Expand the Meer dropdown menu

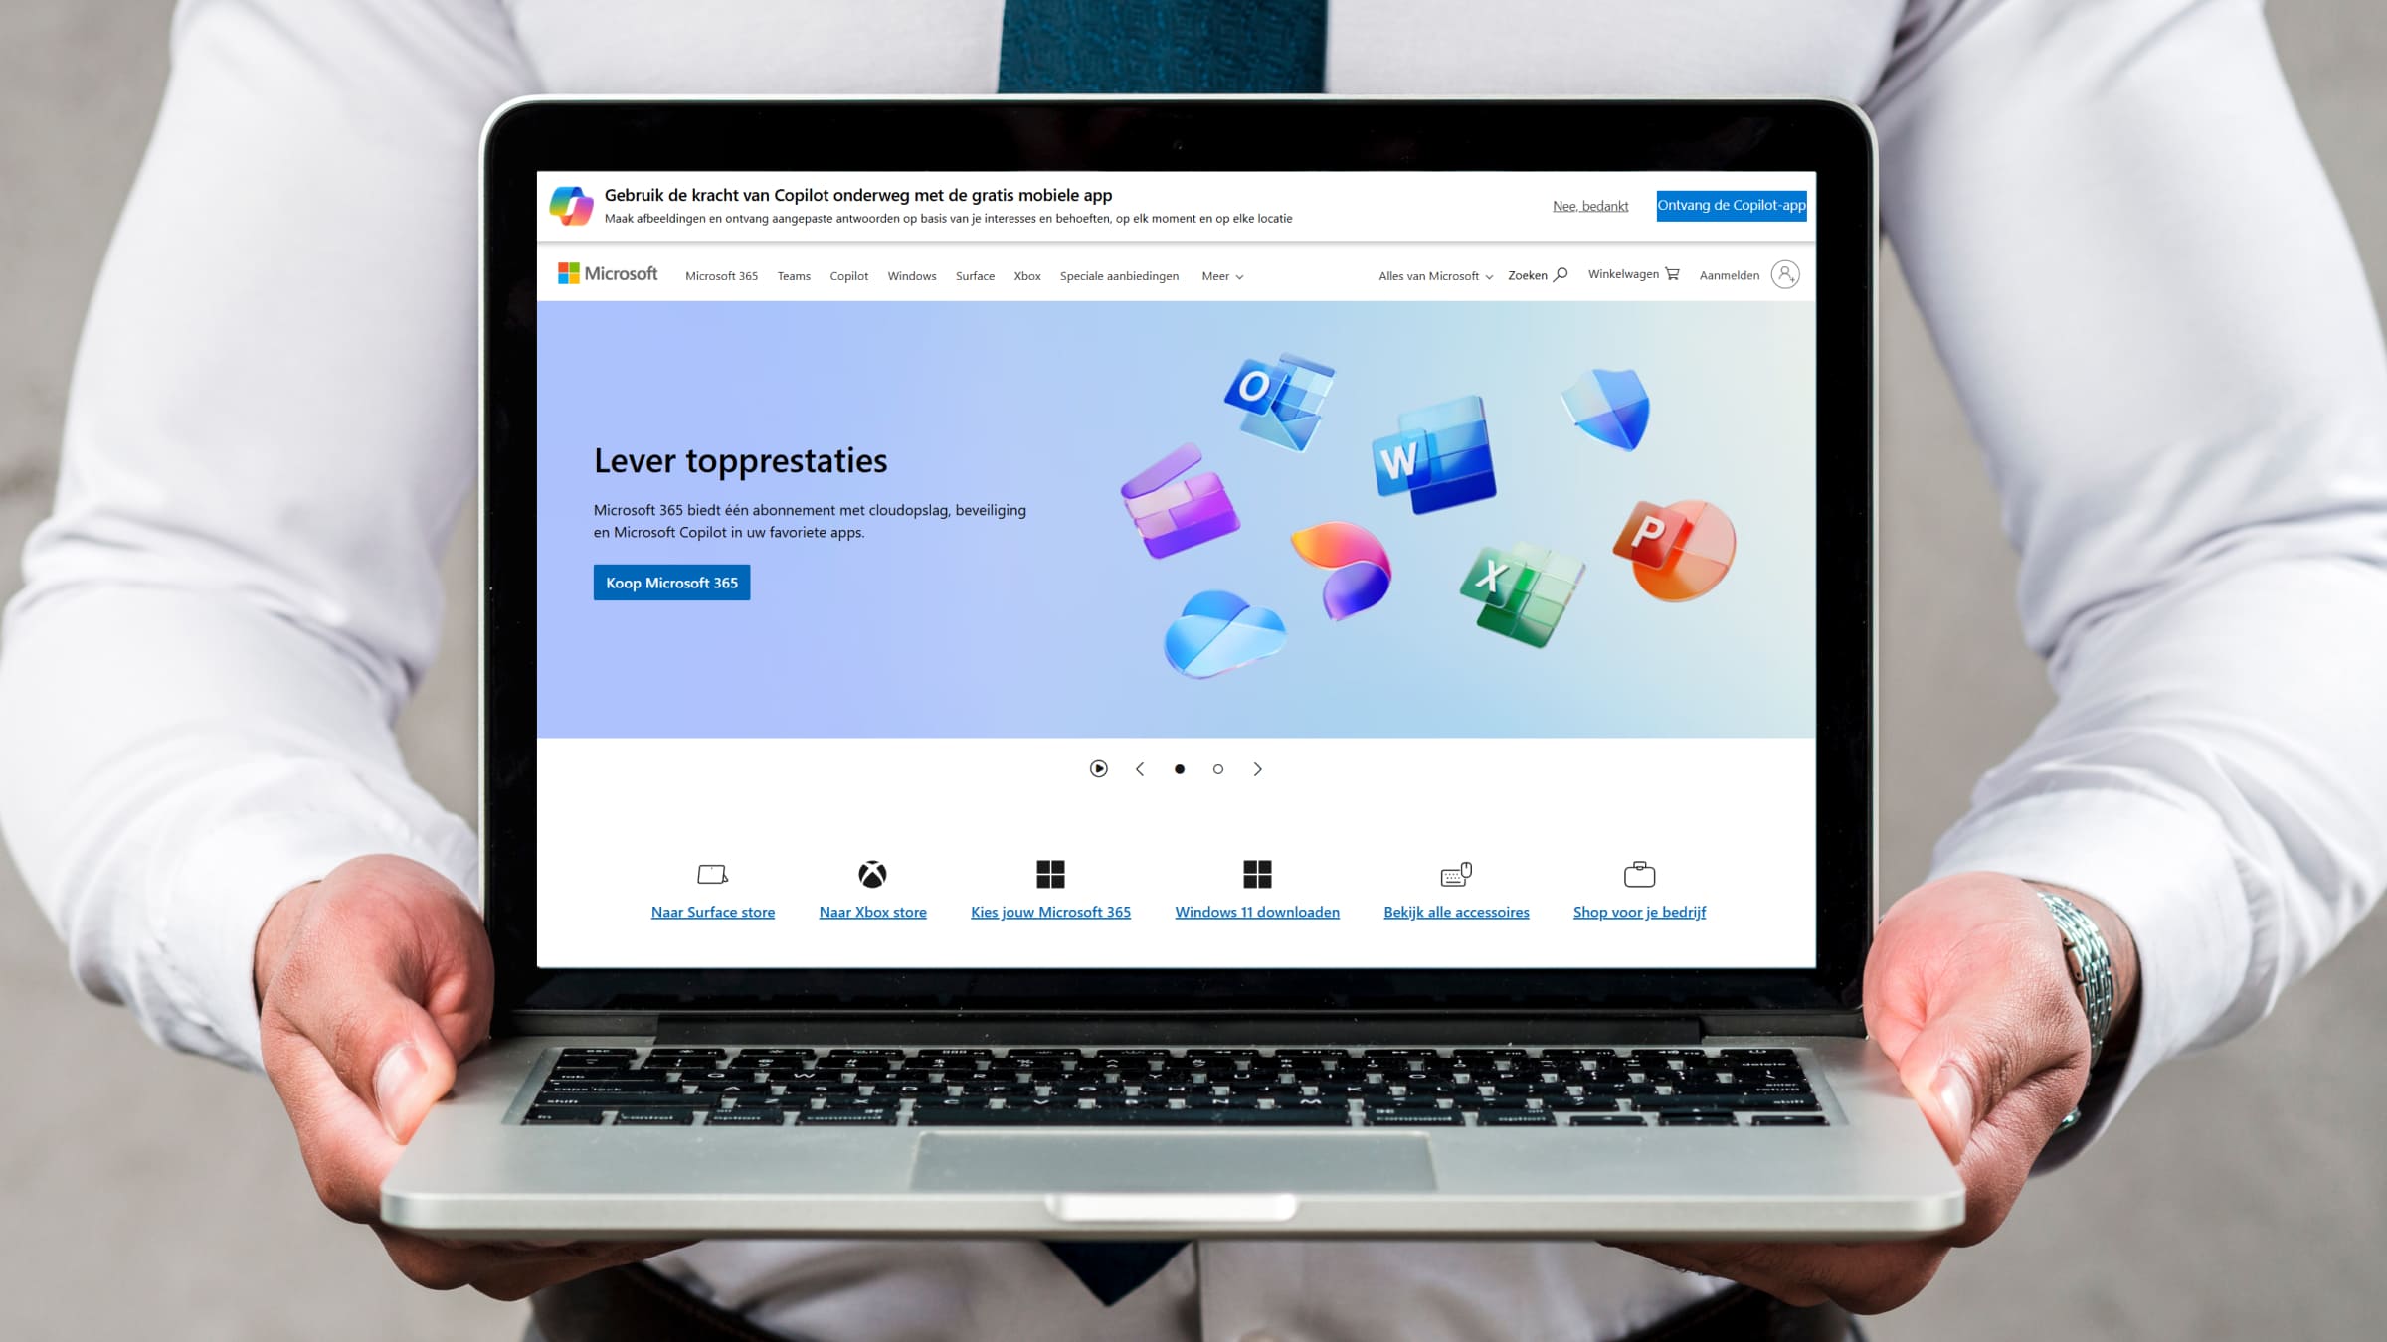[x=1219, y=275]
